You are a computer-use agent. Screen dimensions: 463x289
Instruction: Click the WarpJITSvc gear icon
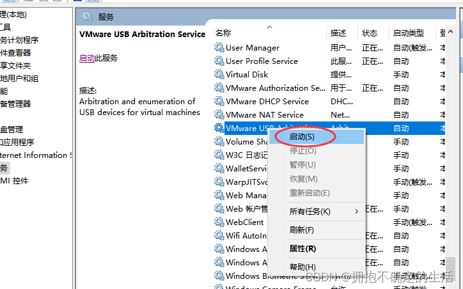[219, 182]
